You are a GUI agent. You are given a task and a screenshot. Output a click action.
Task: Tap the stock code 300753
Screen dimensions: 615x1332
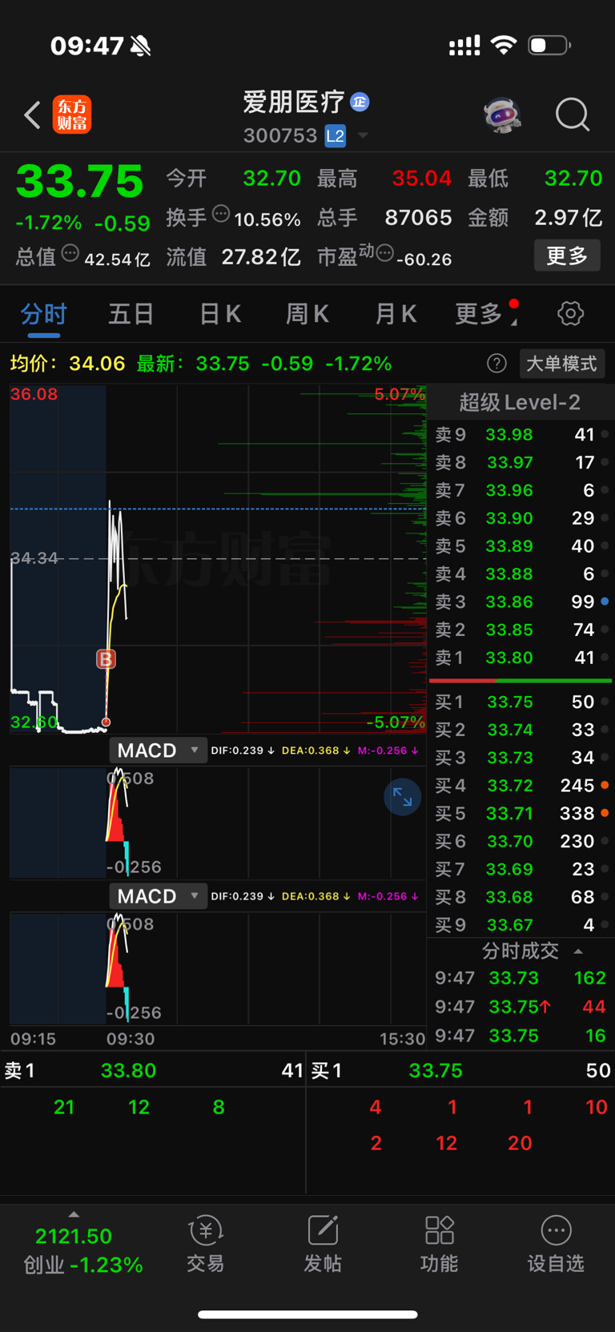pyautogui.click(x=280, y=135)
